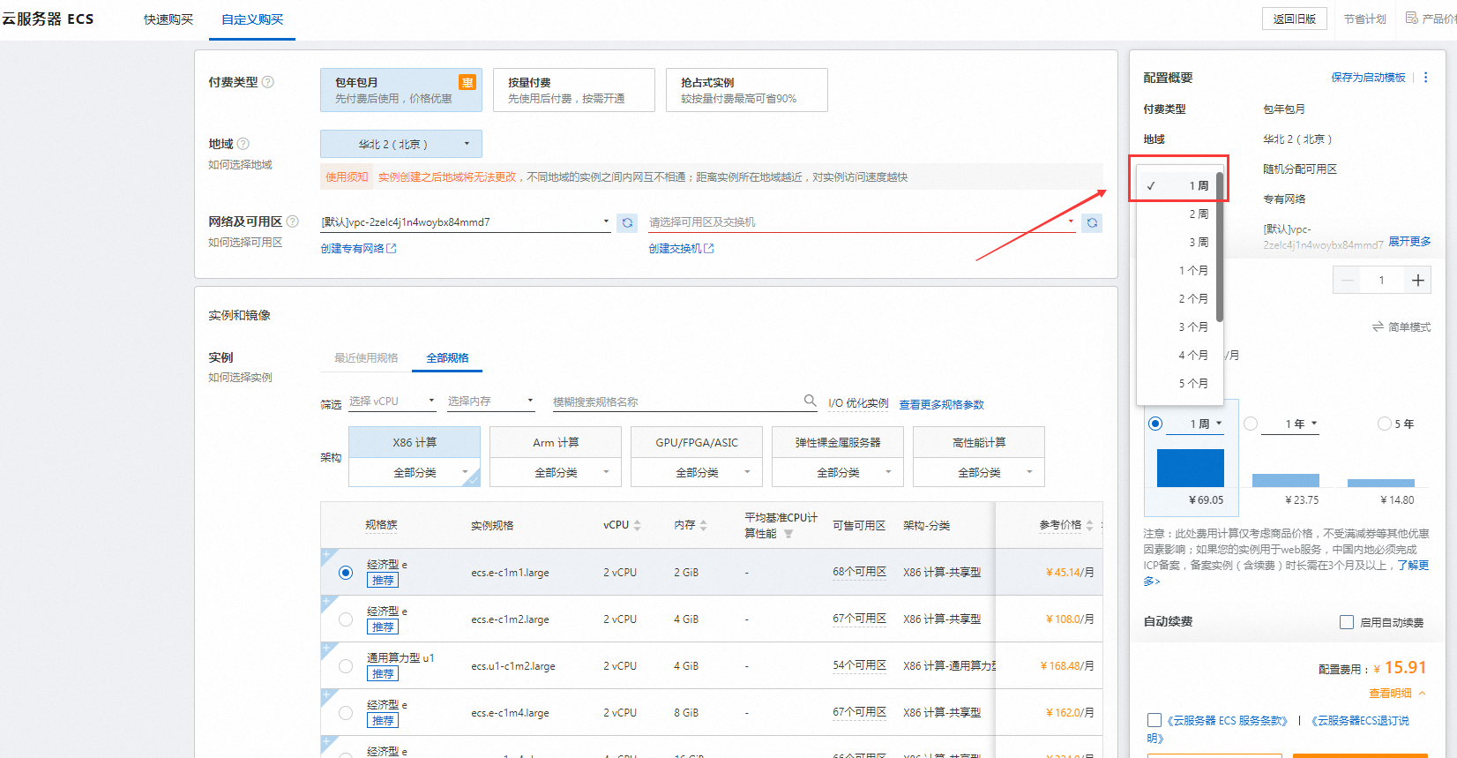
Task: Refresh the switch list
Action: [x=1092, y=222]
